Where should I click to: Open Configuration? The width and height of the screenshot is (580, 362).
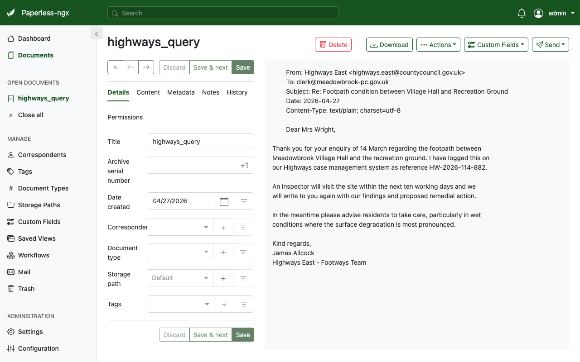pos(38,348)
